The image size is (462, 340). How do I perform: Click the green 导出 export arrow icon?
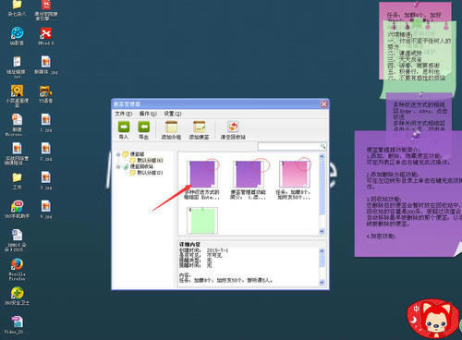(144, 127)
